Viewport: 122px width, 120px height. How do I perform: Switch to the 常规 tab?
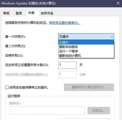point(6,13)
